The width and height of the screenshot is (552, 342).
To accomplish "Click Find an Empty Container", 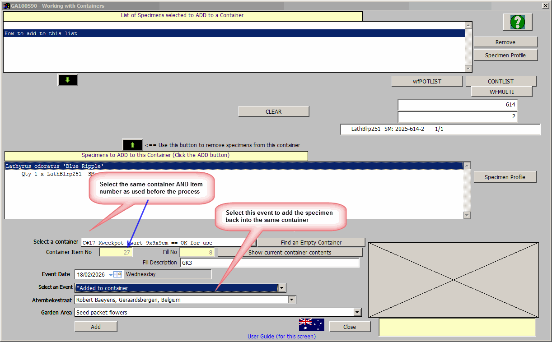I will coord(311,242).
